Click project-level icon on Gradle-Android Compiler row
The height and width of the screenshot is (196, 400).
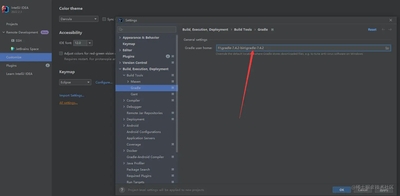(x=173, y=157)
